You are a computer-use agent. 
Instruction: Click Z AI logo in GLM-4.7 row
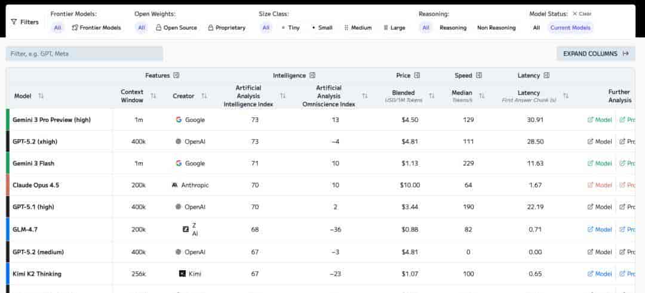(x=186, y=229)
